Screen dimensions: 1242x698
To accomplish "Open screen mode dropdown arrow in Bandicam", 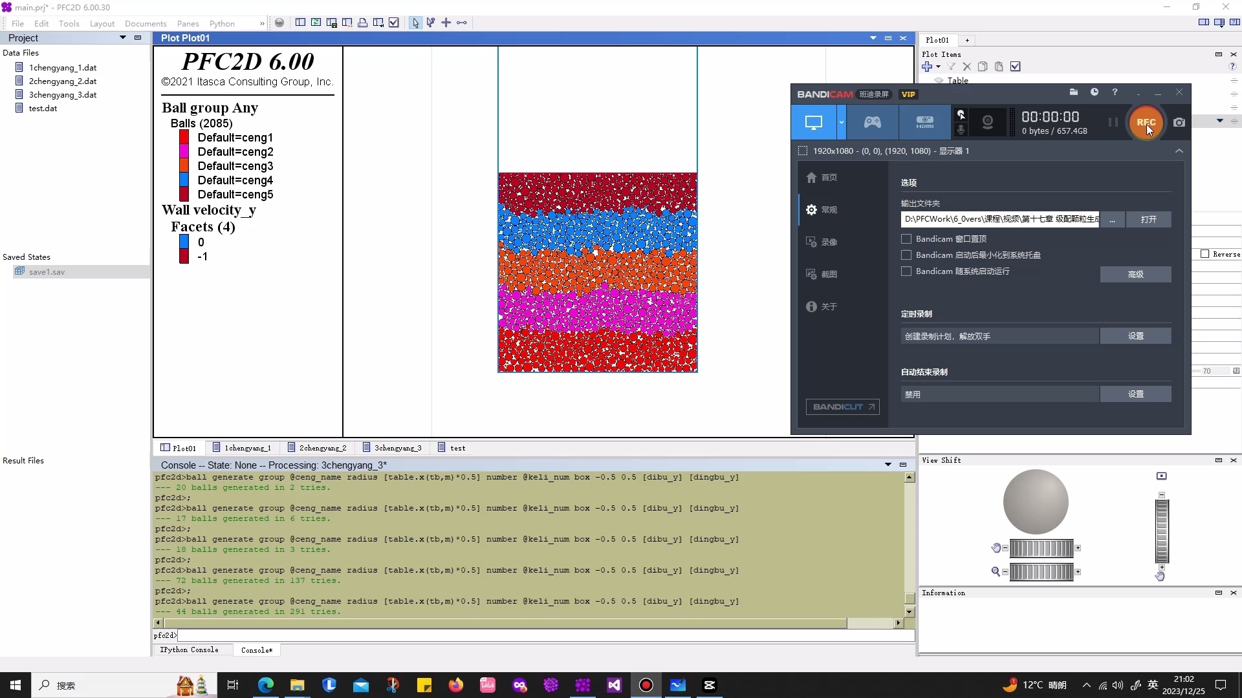I will click(842, 122).
